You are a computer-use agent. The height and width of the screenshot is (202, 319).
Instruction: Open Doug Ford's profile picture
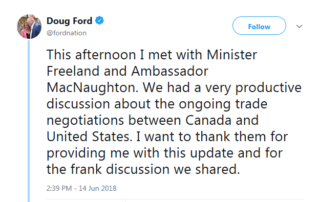[x=29, y=27]
